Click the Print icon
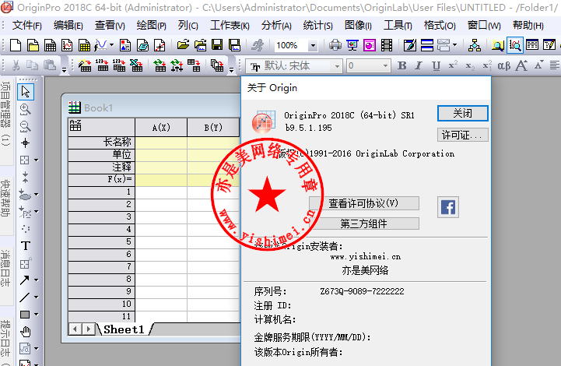 [x=335, y=45]
